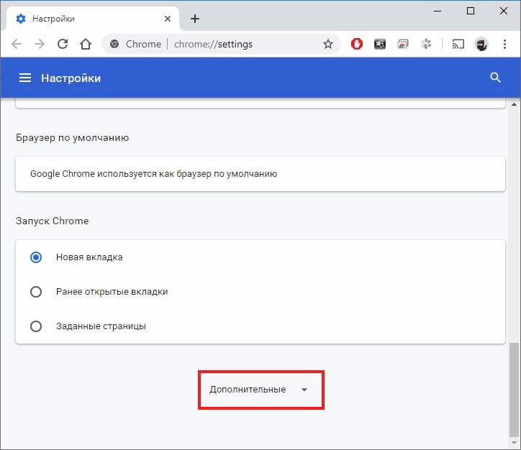The height and width of the screenshot is (450, 521).
Task: Select the Новая вкладка radio option
Action: click(x=36, y=257)
